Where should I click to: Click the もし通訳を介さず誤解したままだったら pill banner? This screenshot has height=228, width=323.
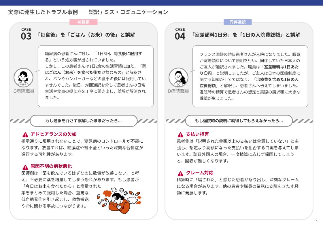tap(84, 121)
